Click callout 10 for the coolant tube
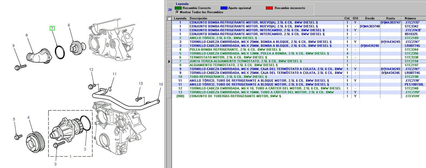This screenshot has height=168, width=426. pos(161,84)
